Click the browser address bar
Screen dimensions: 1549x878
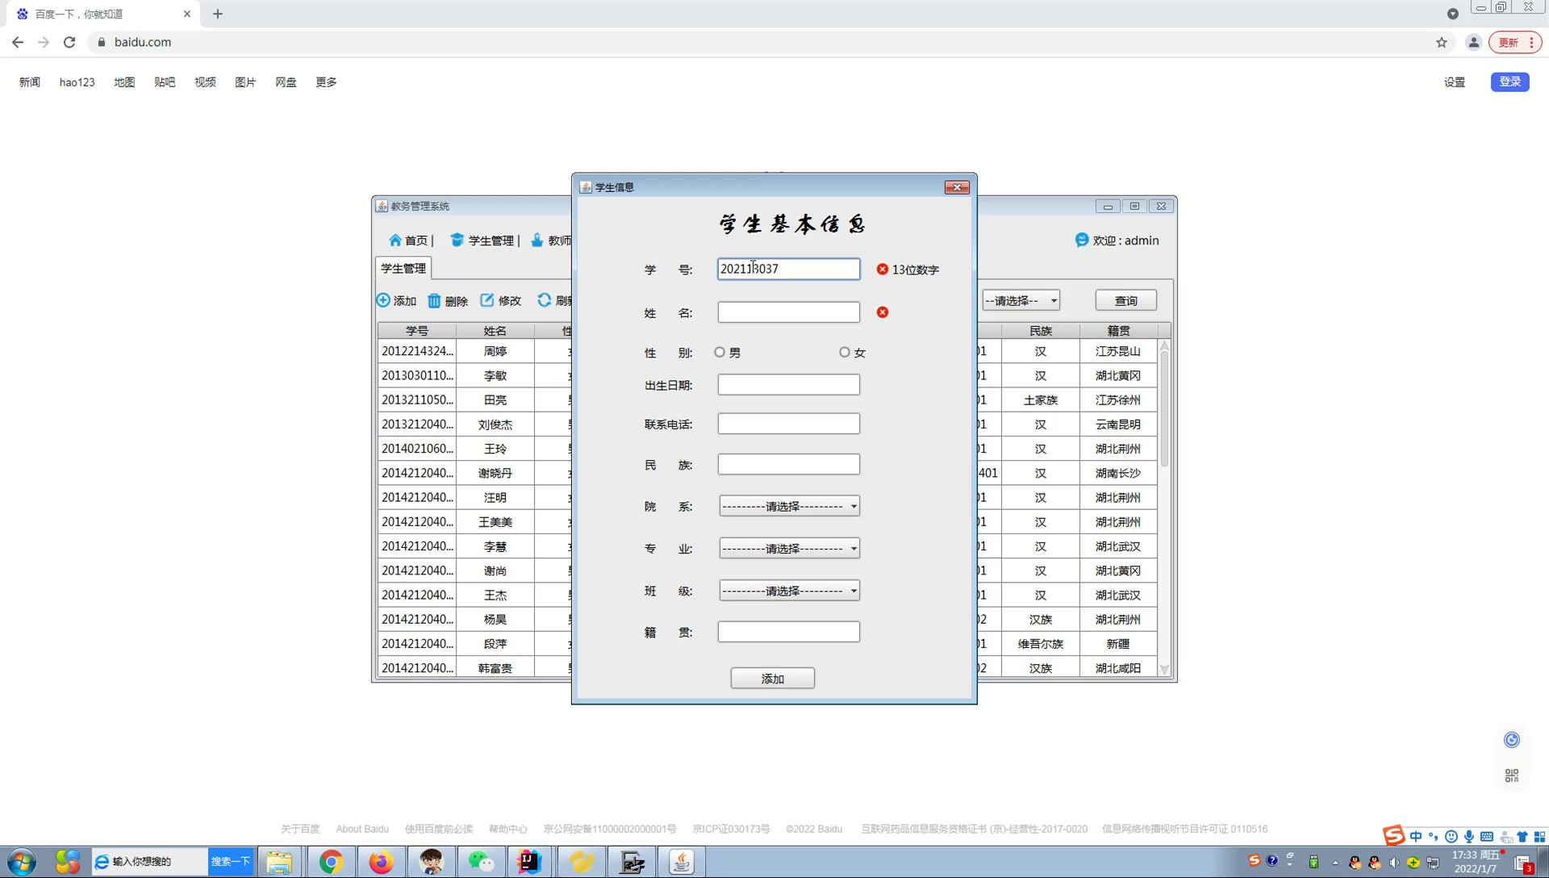[758, 42]
